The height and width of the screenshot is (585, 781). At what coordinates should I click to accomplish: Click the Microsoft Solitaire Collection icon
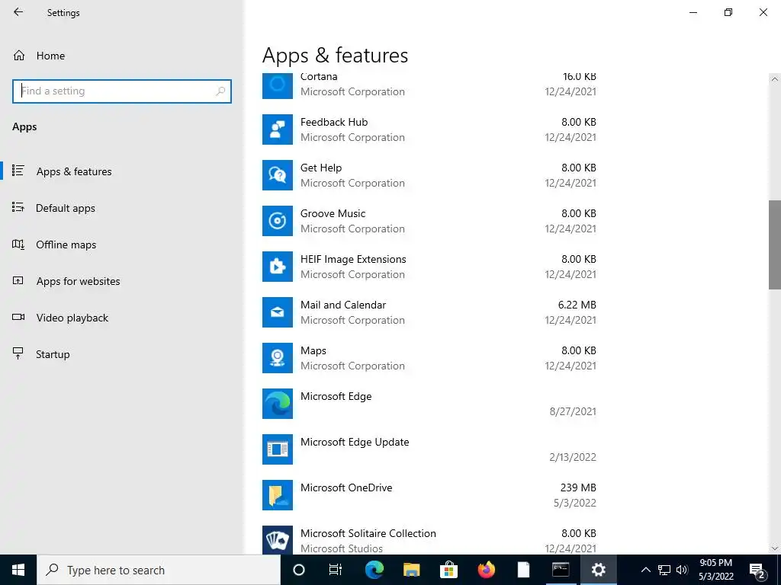coord(278,540)
